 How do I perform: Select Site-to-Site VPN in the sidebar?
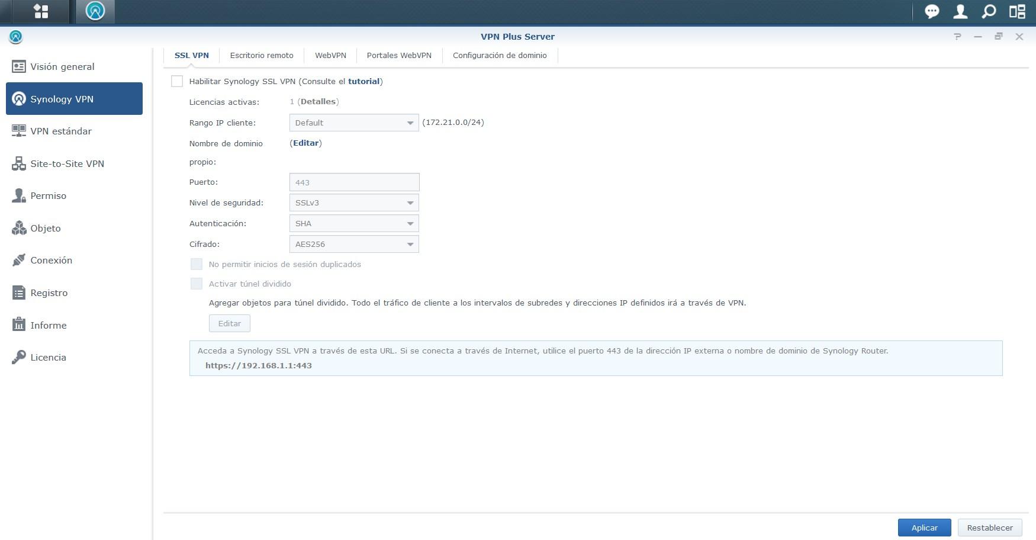click(x=74, y=163)
